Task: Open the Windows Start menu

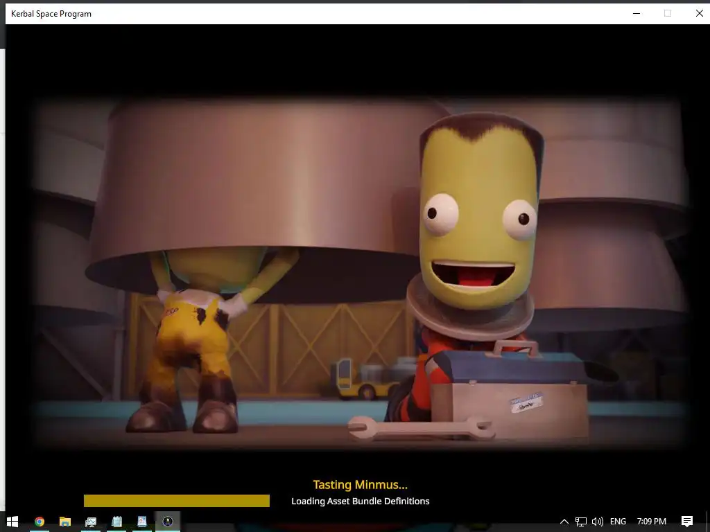Action: pyautogui.click(x=12, y=522)
